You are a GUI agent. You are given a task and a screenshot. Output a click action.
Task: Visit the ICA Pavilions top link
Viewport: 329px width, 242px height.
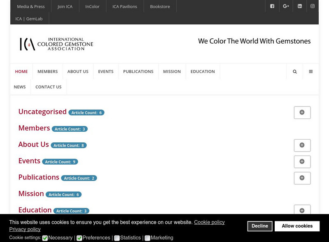pos(125,7)
